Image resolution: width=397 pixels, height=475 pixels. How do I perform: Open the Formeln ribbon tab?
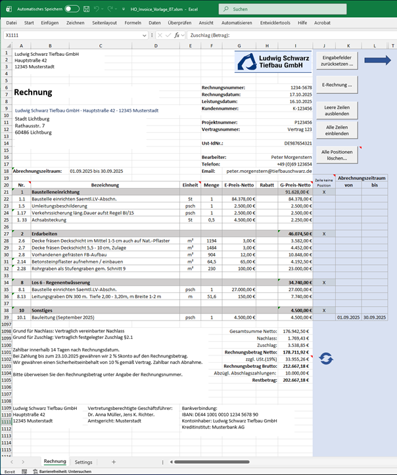[133, 22]
